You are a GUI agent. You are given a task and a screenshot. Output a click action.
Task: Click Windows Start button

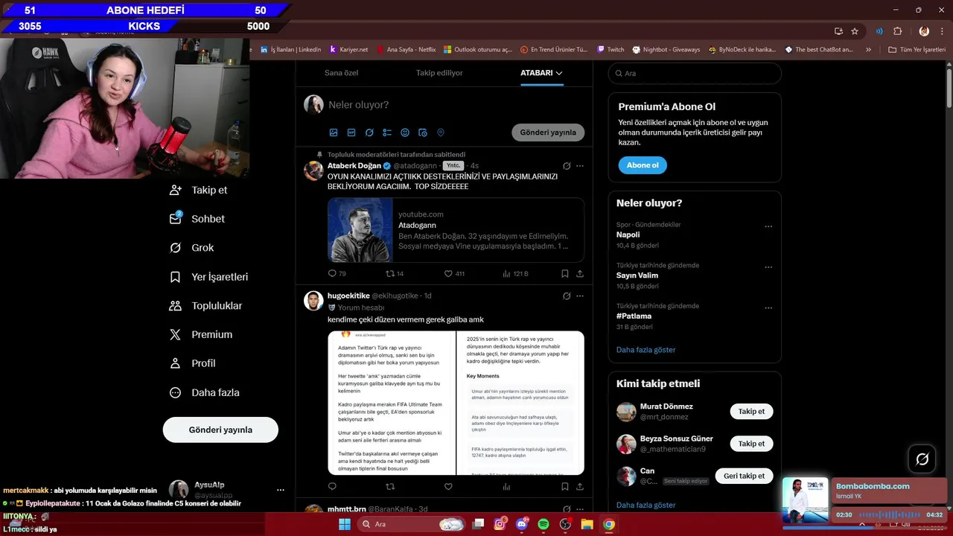(x=345, y=524)
